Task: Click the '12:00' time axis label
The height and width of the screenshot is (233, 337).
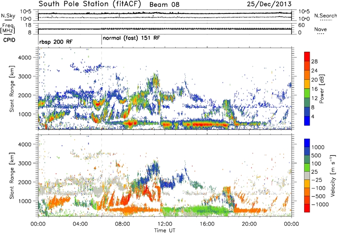Action: tap(165, 224)
